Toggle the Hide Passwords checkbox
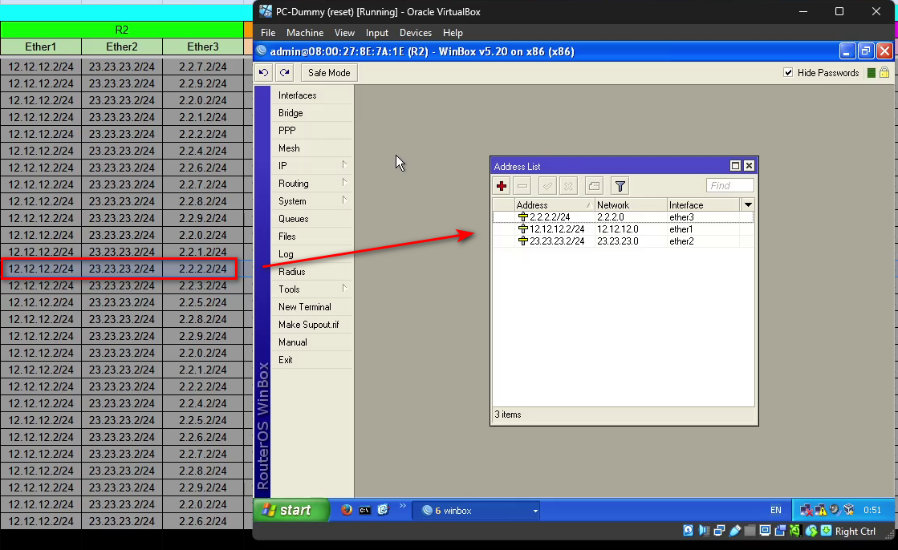This screenshot has height=550, width=898. (x=788, y=73)
